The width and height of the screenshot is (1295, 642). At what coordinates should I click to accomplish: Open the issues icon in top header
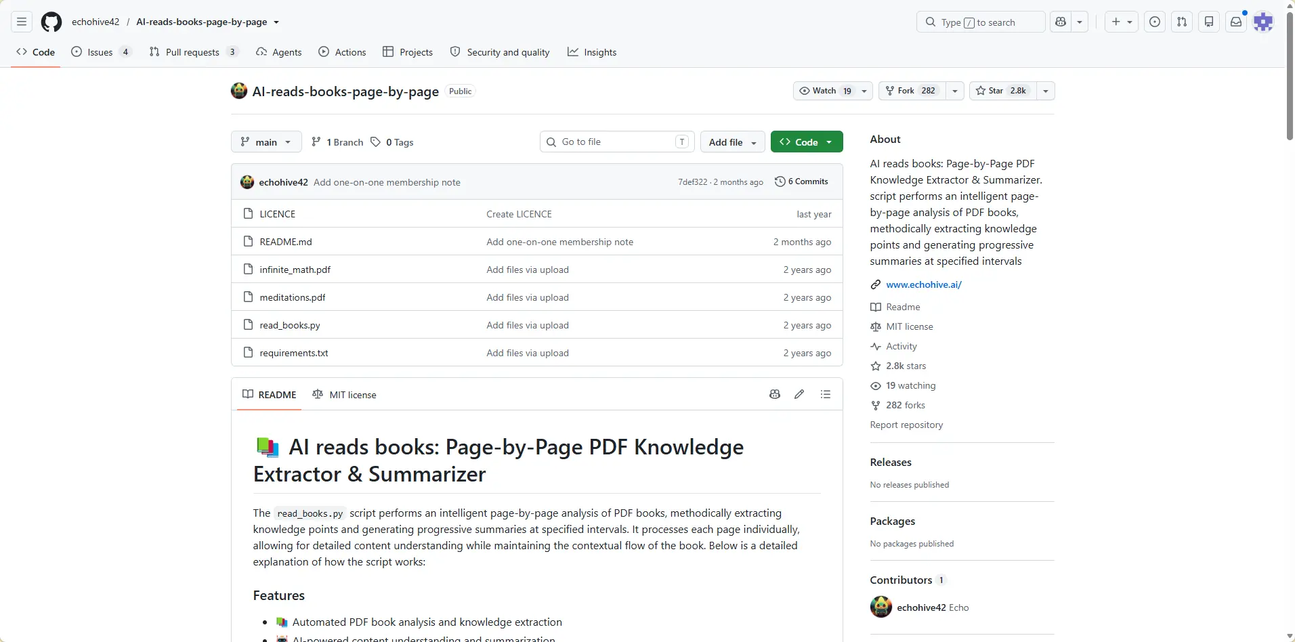[1155, 22]
